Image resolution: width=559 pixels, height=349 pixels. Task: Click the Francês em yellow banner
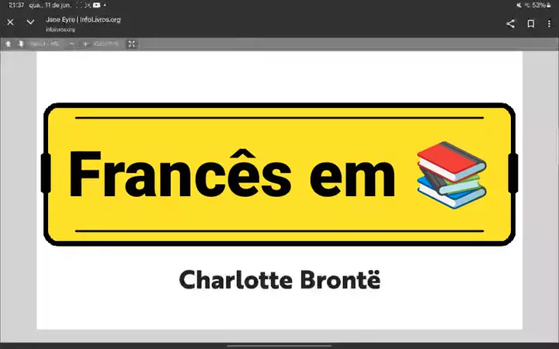tap(233, 173)
